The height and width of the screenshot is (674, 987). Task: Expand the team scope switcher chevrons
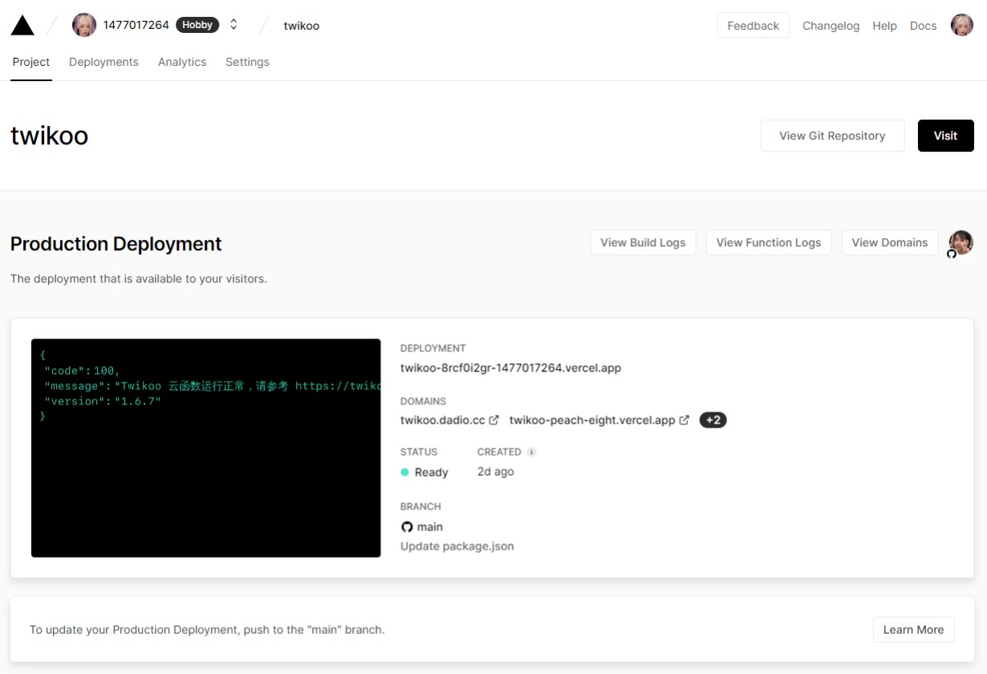pos(234,25)
